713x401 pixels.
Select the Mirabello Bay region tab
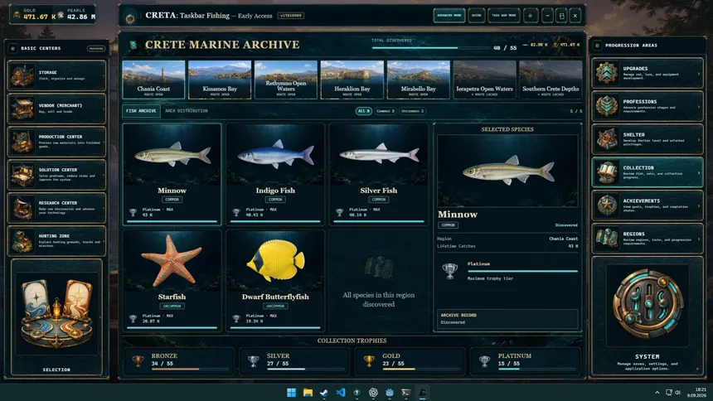tap(419, 79)
